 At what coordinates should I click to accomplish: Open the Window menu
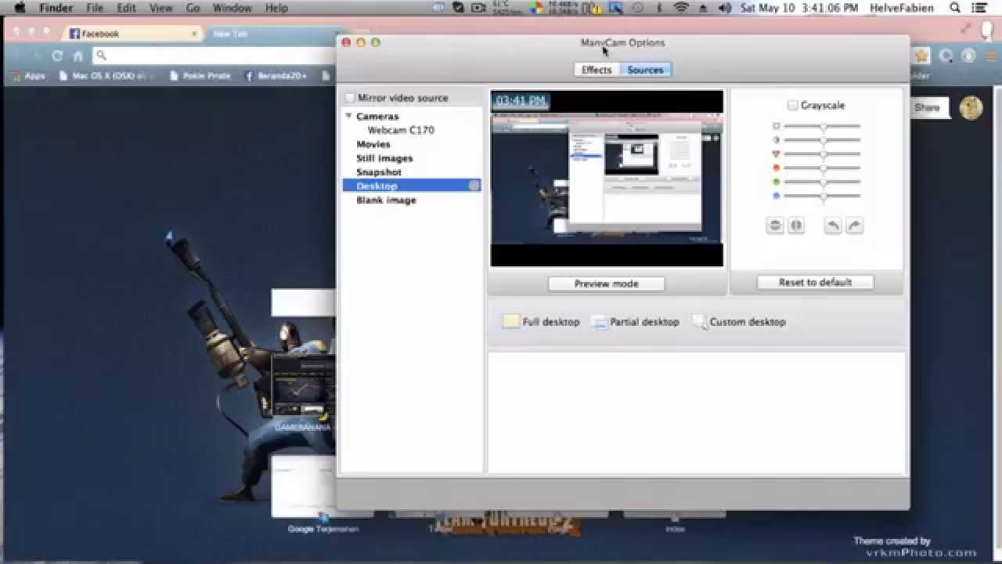(x=232, y=8)
